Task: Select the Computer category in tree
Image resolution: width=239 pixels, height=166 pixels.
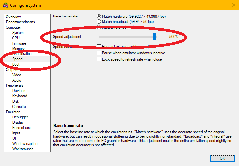Action: (13, 27)
